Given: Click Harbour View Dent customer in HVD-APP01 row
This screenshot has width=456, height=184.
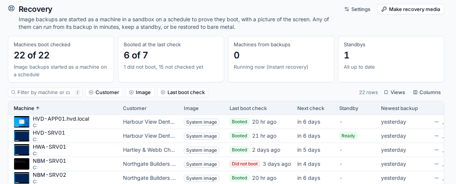Looking at the screenshot, I should click(149, 122).
